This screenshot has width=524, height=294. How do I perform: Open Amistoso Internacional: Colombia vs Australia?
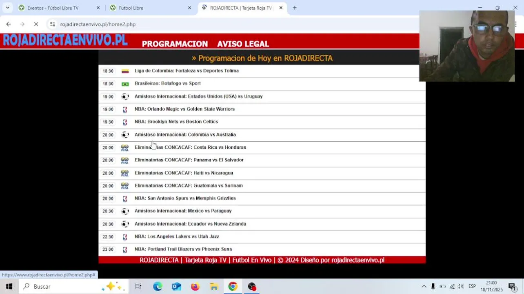(185, 134)
